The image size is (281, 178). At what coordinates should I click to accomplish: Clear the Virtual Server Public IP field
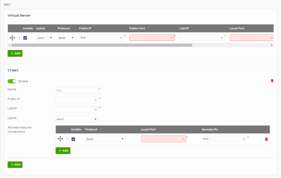121,38
